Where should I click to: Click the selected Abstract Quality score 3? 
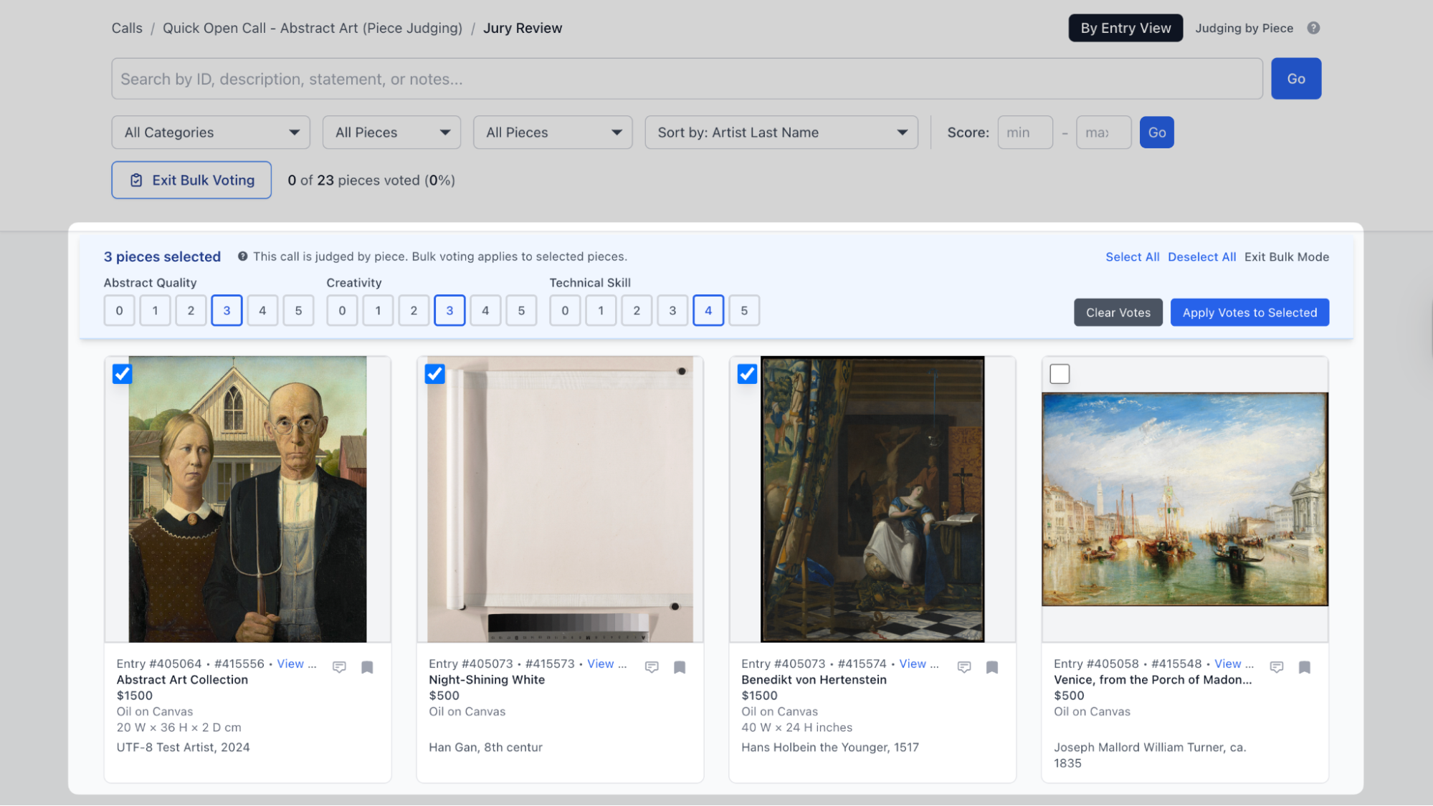tap(227, 311)
